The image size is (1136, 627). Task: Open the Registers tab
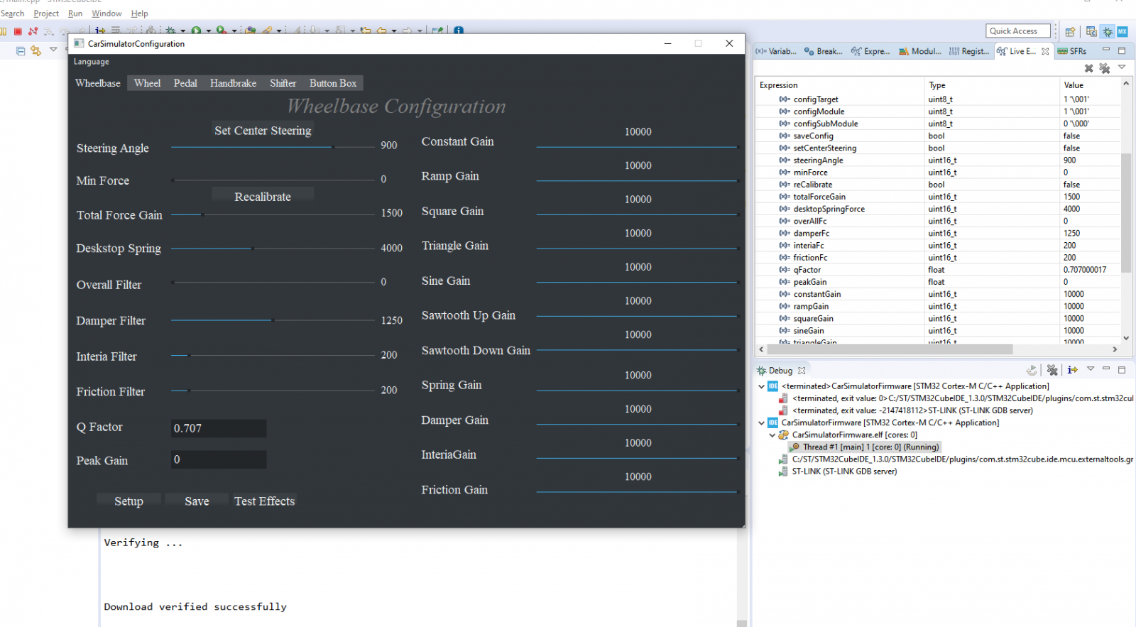(969, 51)
